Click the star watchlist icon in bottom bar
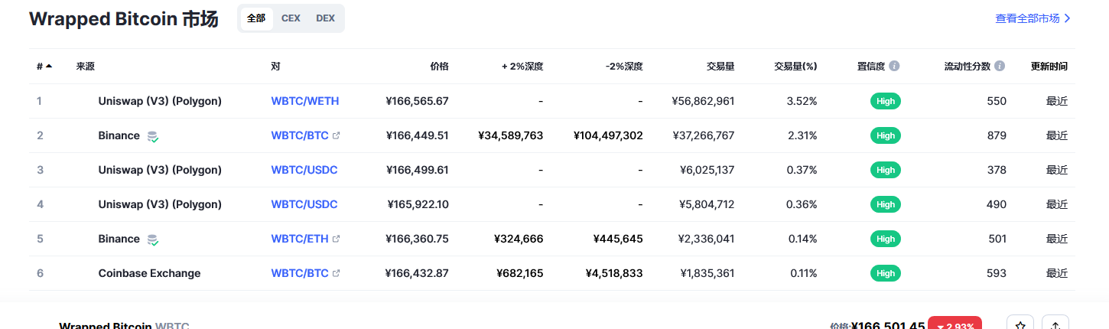This screenshot has width=1109, height=329. 1020,326
